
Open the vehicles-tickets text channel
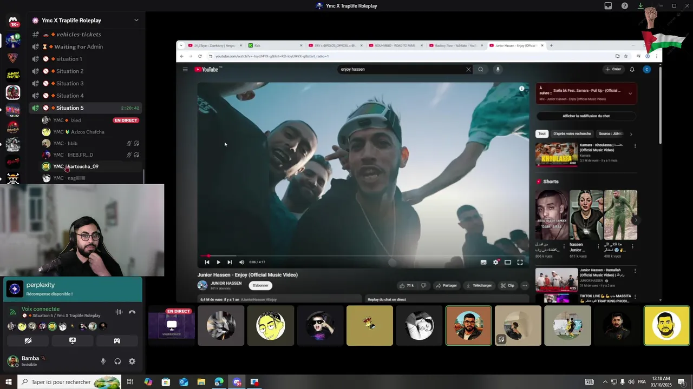(86, 35)
